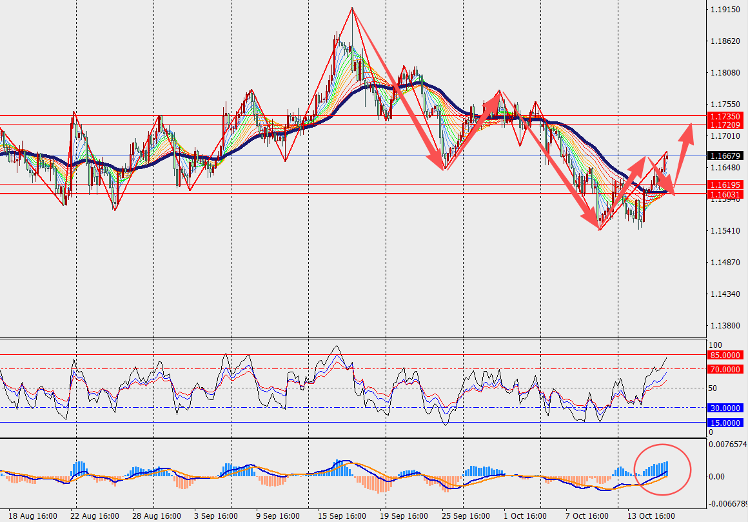Click the 1.16679 current price label

725,156
